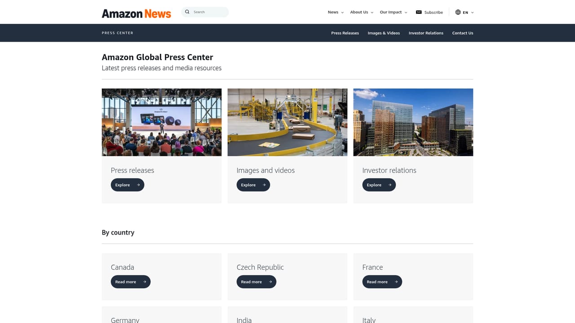Open Contact Us in the press center bar
The width and height of the screenshot is (575, 323).
[x=463, y=33]
